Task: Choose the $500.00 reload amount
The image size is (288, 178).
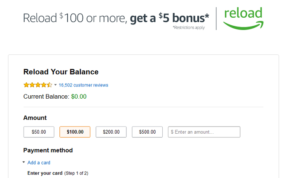Action: (147, 132)
